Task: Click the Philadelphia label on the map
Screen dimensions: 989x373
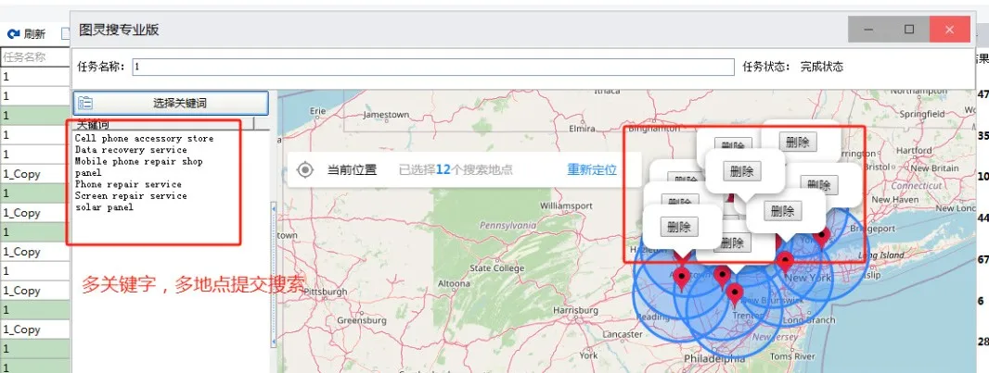Action: point(714,358)
